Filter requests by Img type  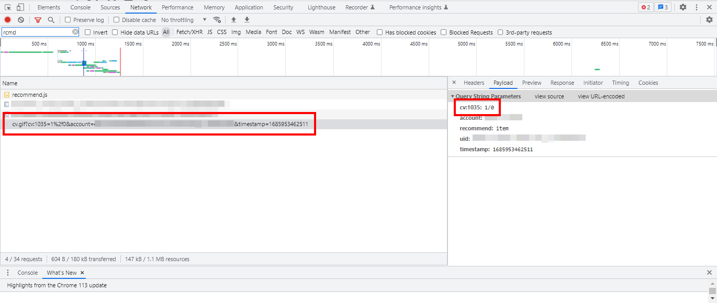pyautogui.click(x=236, y=32)
